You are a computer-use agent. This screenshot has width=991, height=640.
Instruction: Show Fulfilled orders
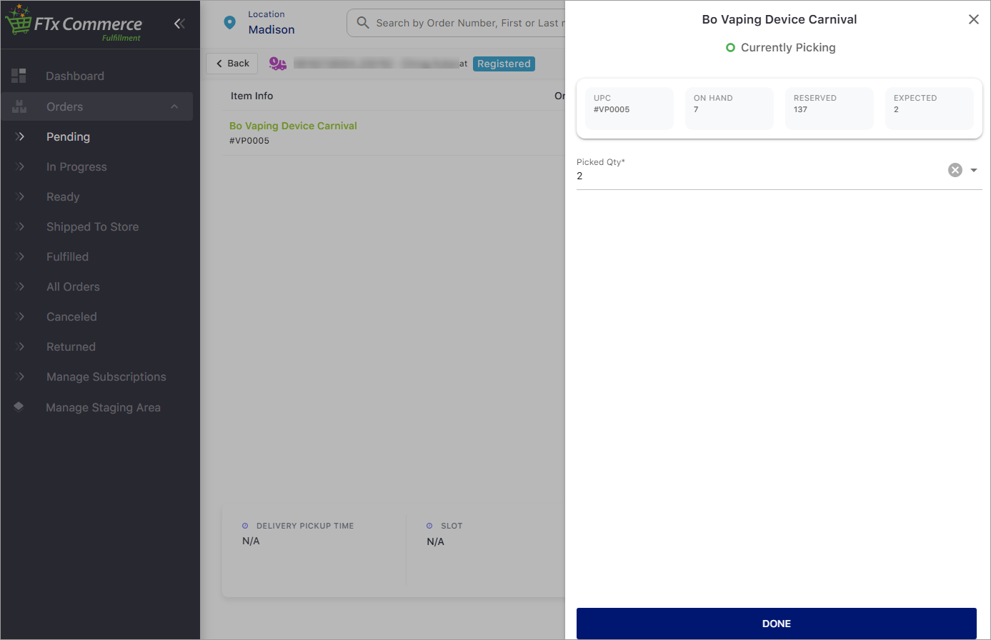tap(67, 256)
